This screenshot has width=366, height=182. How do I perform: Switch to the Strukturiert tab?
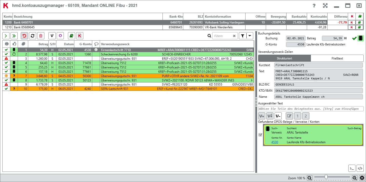pos(284,58)
